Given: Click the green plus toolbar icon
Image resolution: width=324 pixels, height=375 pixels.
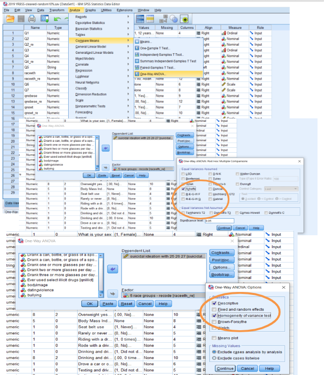Looking at the screenshot, I should pyautogui.click(x=185, y=19).
